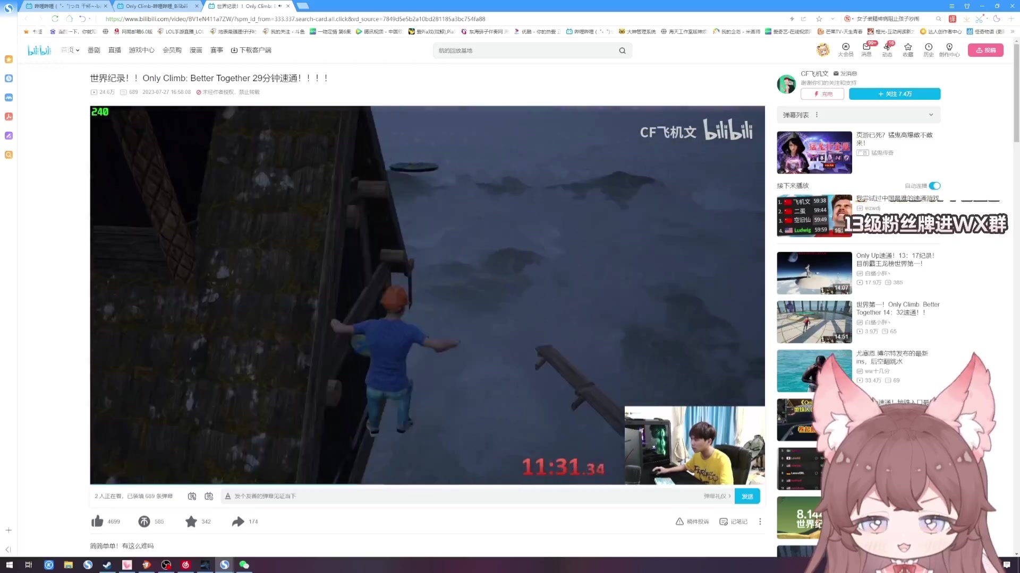Viewport: 1020px width, 573px height.
Task: Open CF飞机文 uploader avatar
Action: point(786,84)
